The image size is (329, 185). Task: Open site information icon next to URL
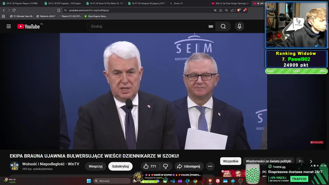coord(65,10)
